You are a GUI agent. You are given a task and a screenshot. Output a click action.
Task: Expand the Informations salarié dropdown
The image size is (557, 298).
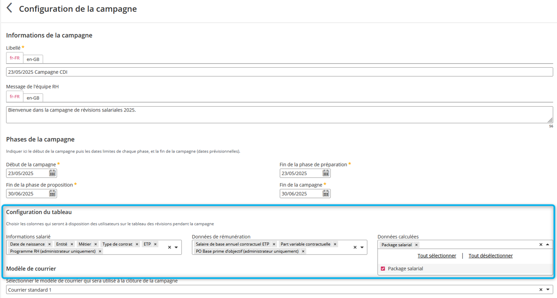176,248
